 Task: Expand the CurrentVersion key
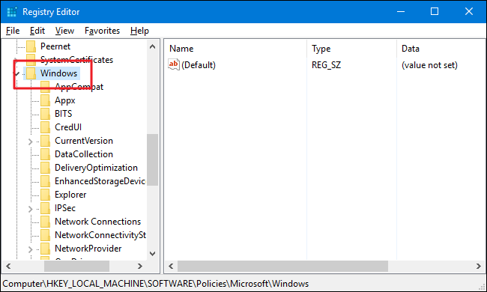coord(30,142)
